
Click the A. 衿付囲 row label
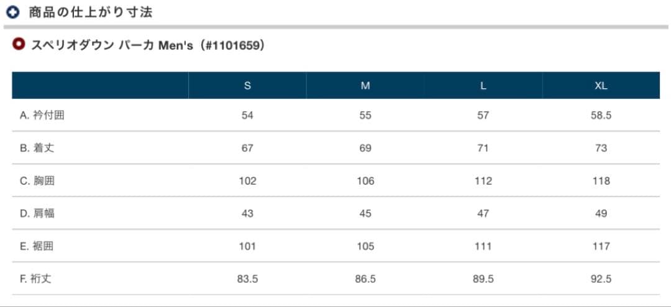pyautogui.click(x=42, y=115)
